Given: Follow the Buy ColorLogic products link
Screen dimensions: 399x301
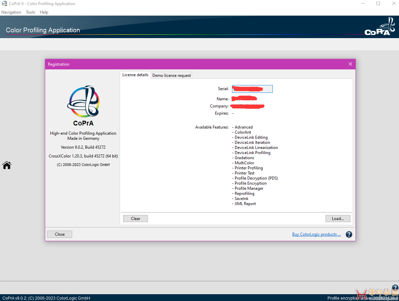Looking at the screenshot, I should (x=316, y=234).
